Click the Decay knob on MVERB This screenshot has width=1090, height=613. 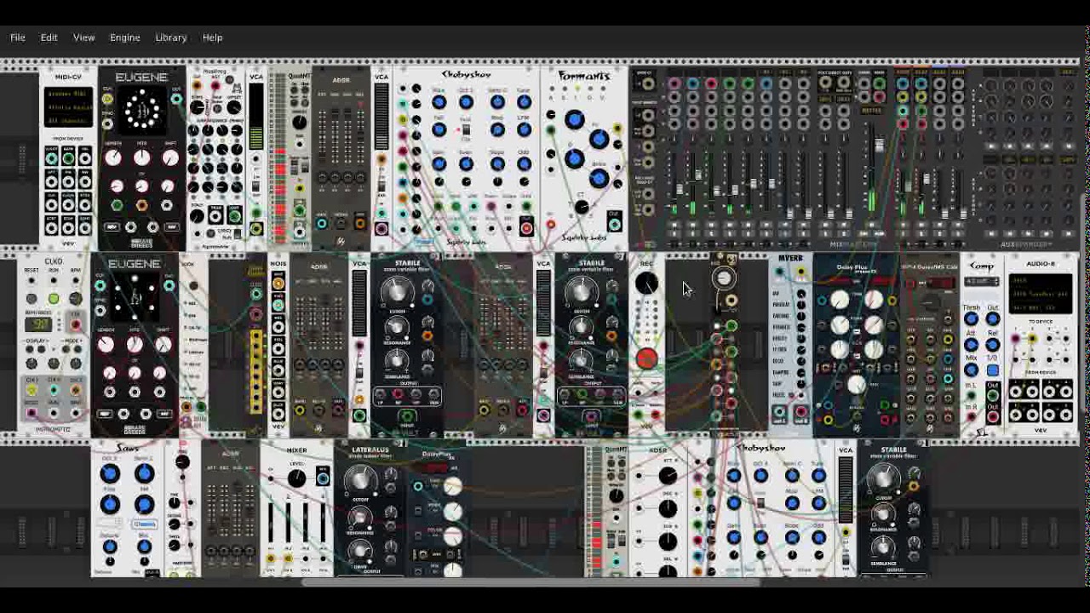[801, 361]
